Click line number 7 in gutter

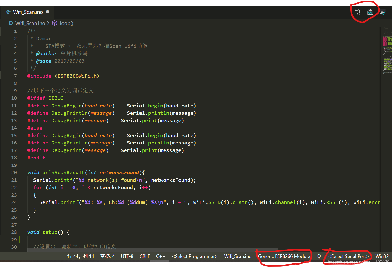pos(15,76)
